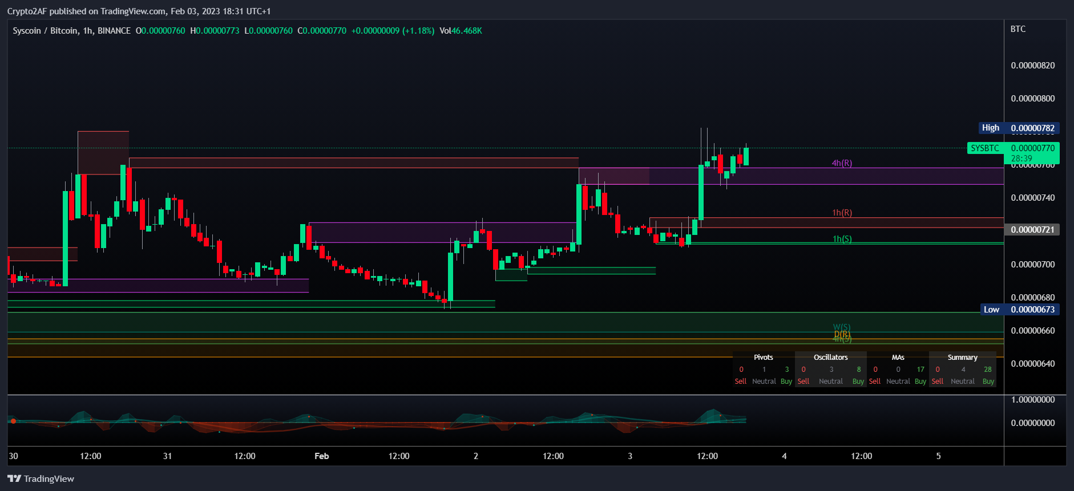The height and width of the screenshot is (491, 1074).
Task: Select the green 1h(S) support label
Action: [x=842, y=239]
